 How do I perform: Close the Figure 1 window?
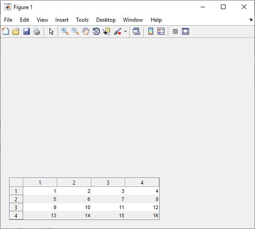point(244,7)
